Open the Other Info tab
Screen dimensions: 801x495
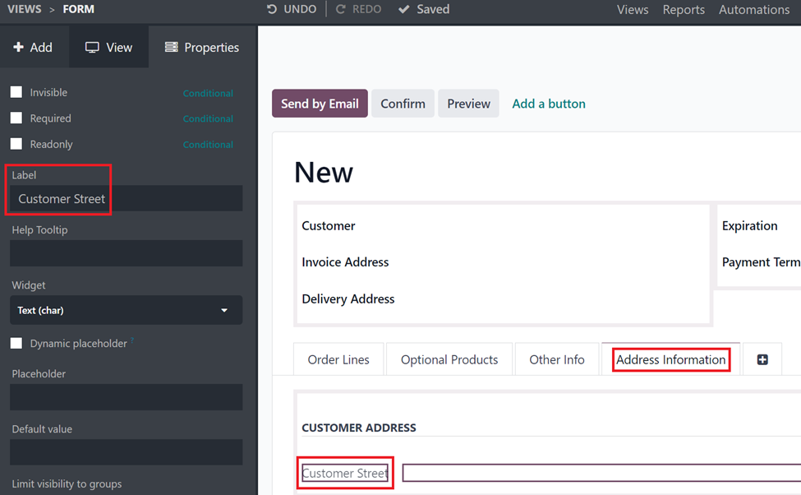coord(557,359)
